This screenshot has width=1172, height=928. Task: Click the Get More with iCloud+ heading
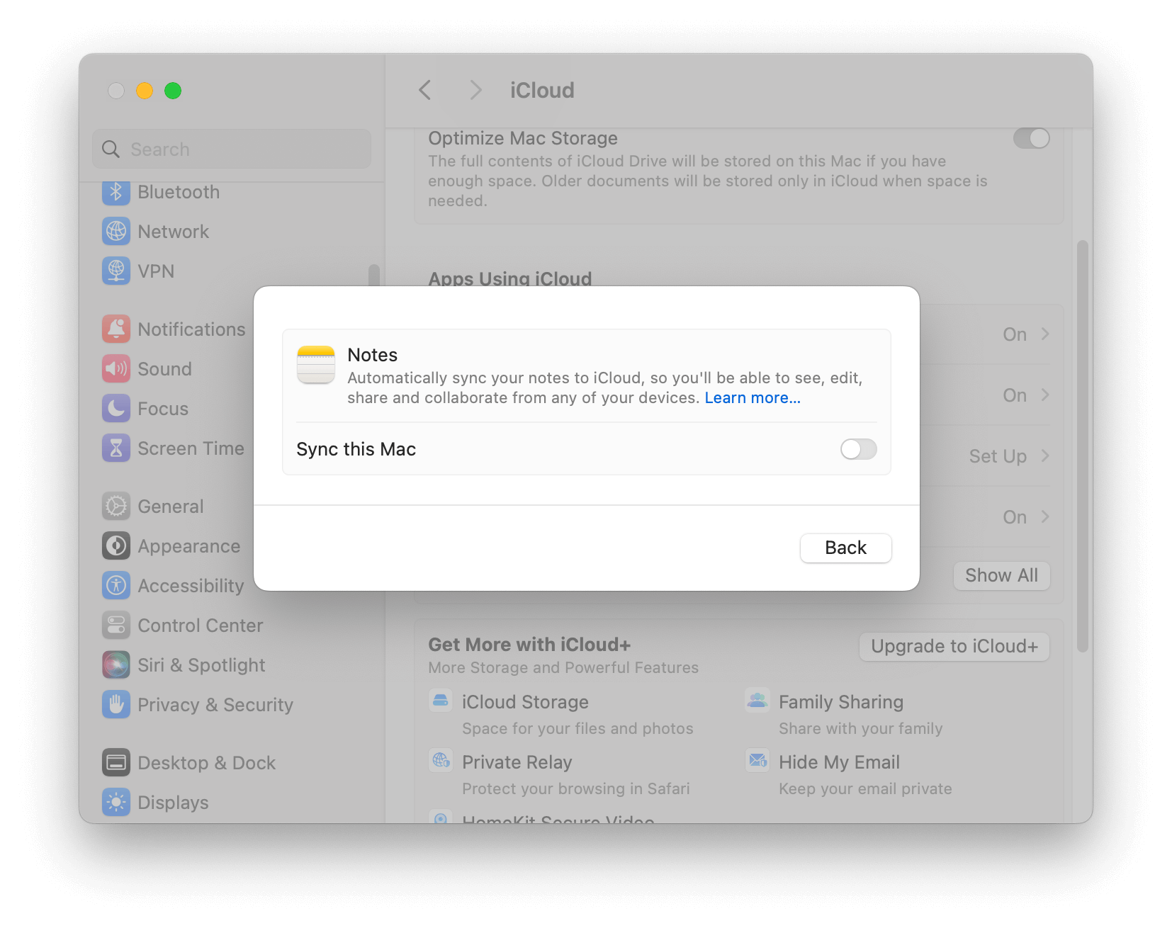pos(529,645)
